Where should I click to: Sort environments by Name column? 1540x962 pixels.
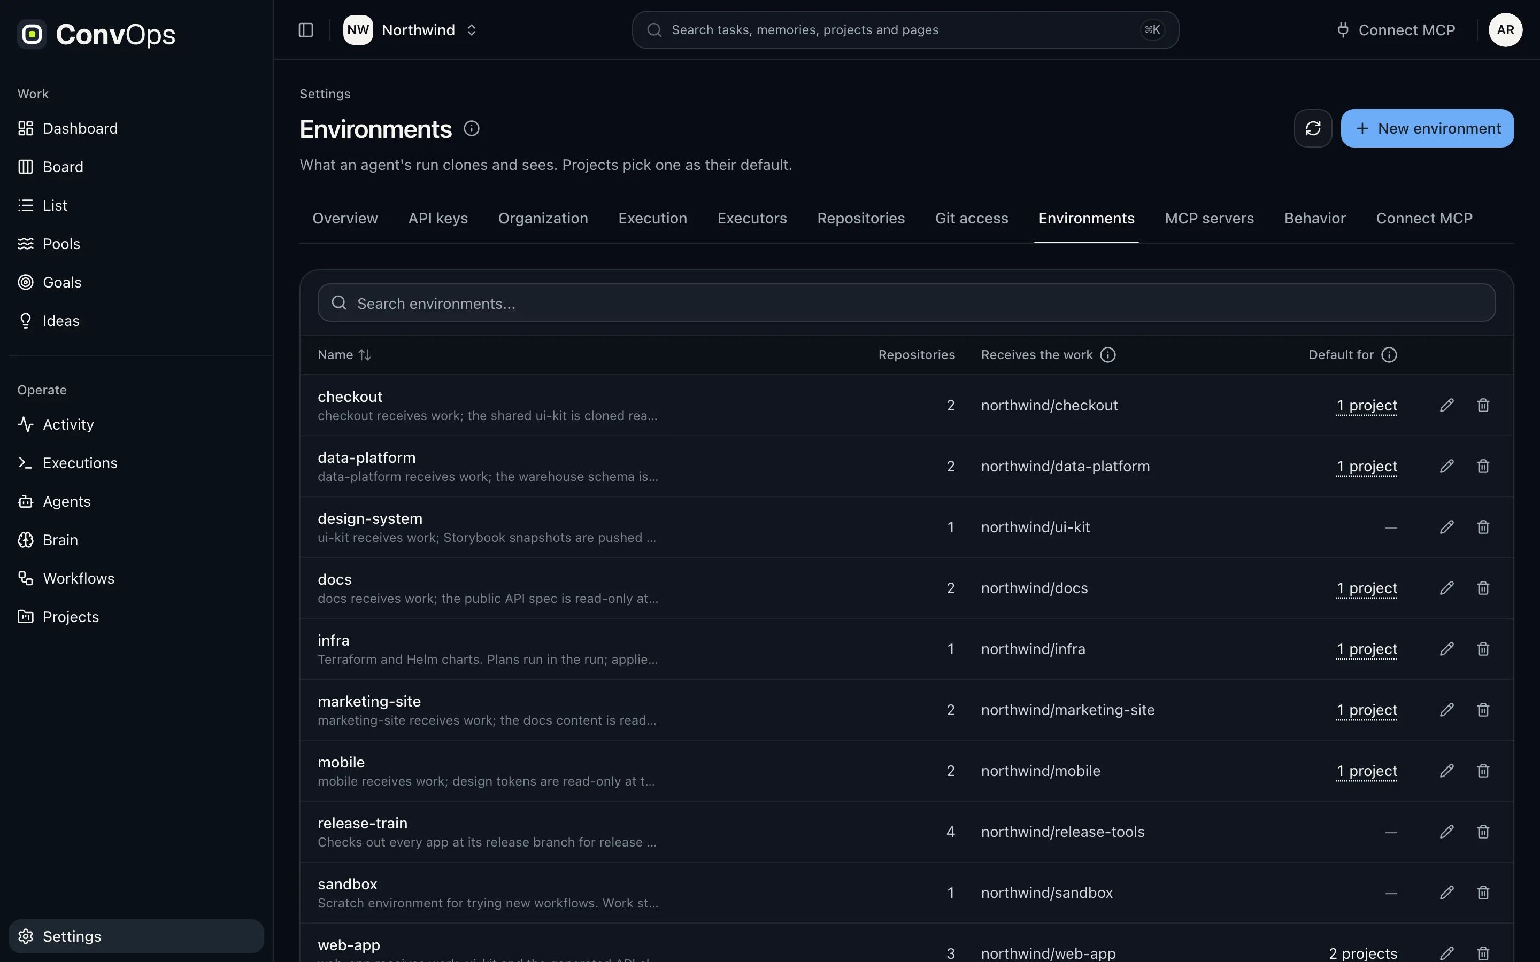344,355
